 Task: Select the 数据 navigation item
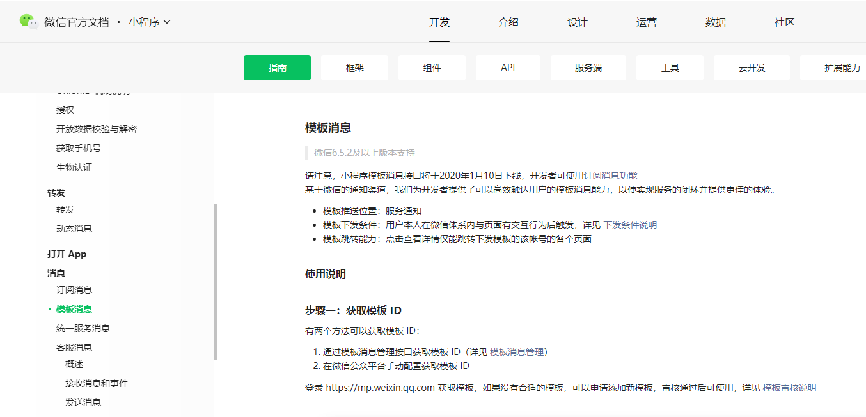[715, 22]
